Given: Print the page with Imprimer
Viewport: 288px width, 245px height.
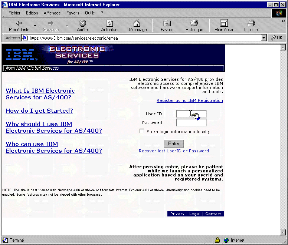Looking at the screenshot, I should coord(251,26).
